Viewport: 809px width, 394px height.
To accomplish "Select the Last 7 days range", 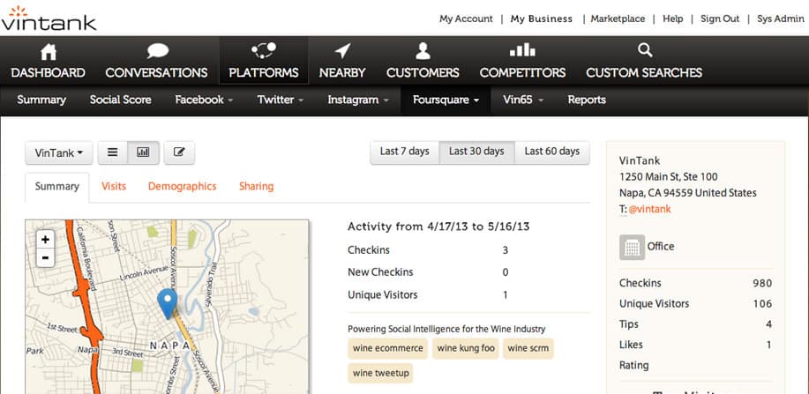I will pos(404,152).
